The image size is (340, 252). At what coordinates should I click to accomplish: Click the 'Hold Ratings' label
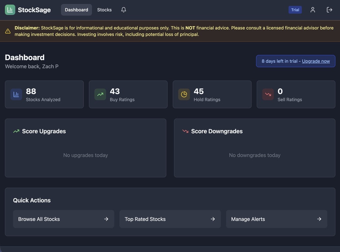click(207, 100)
